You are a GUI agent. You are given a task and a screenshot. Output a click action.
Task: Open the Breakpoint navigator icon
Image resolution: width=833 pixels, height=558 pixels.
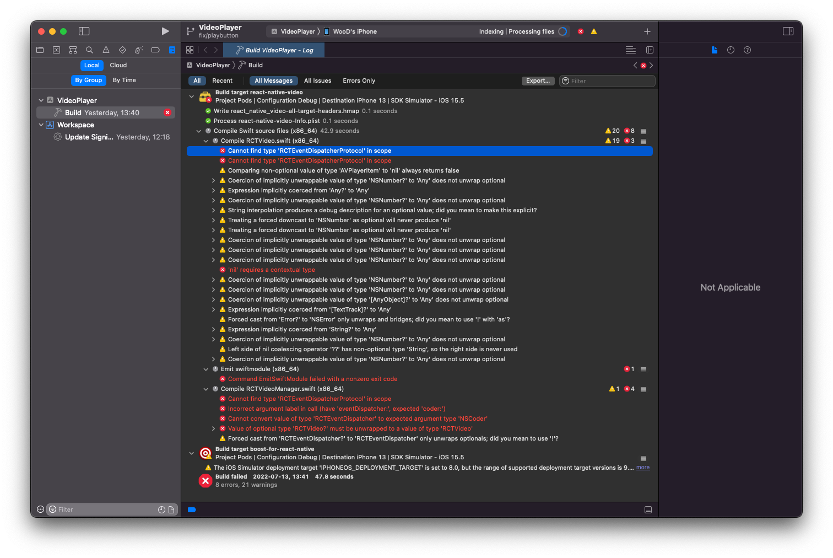(155, 50)
